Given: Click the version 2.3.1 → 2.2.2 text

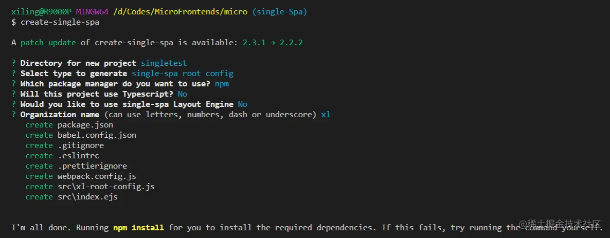Looking at the screenshot, I should click(x=273, y=43).
